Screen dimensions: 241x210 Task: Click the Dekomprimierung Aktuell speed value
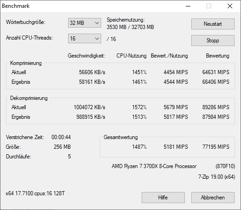(x=89, y=107)
